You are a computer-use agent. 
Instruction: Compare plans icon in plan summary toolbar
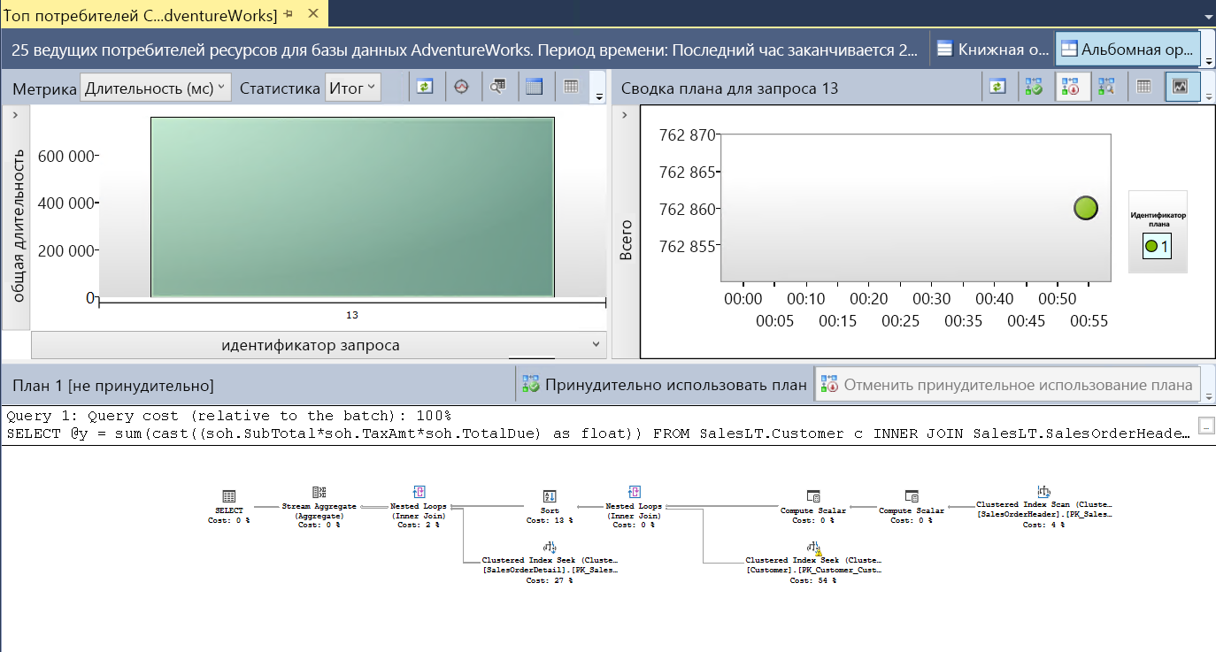tap(1106, 88)
